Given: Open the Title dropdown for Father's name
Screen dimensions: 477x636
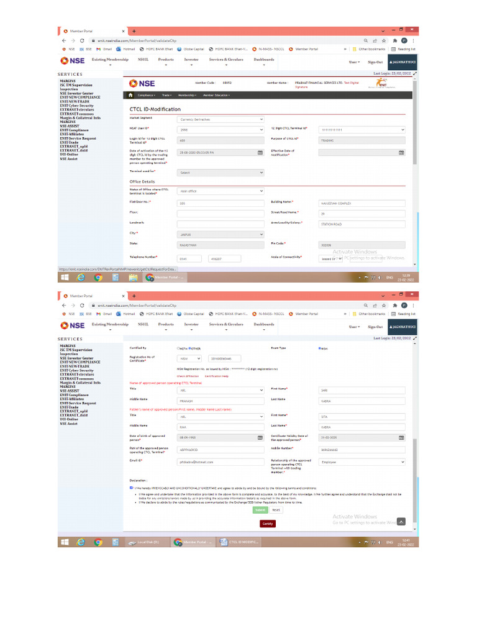Looking at the screenshot, I should pyautogui.click(x=220, y=417).
